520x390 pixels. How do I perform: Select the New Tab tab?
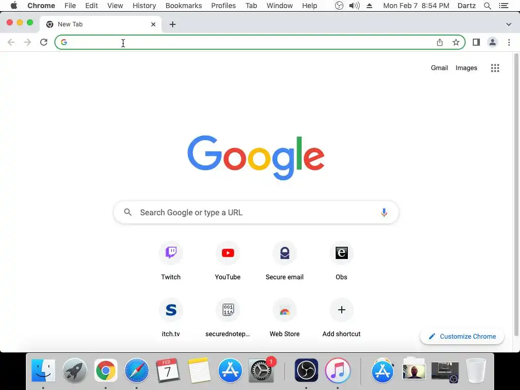click(x=101, y=24)
